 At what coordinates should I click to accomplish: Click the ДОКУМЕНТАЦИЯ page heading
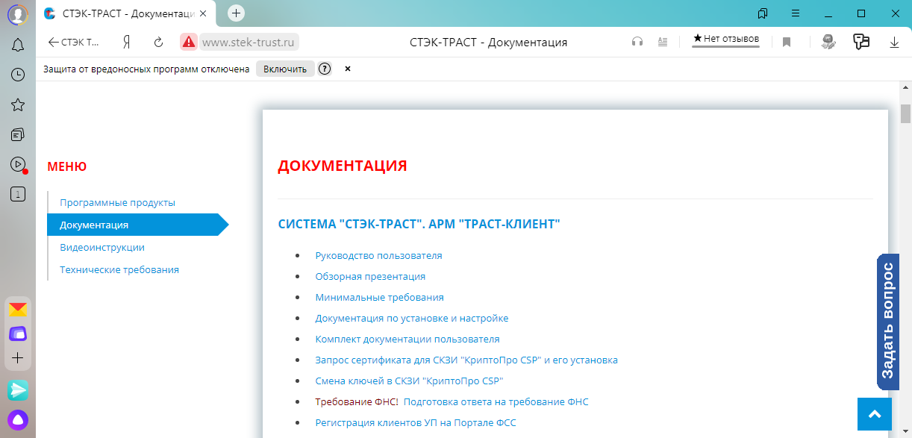(343, 166)
